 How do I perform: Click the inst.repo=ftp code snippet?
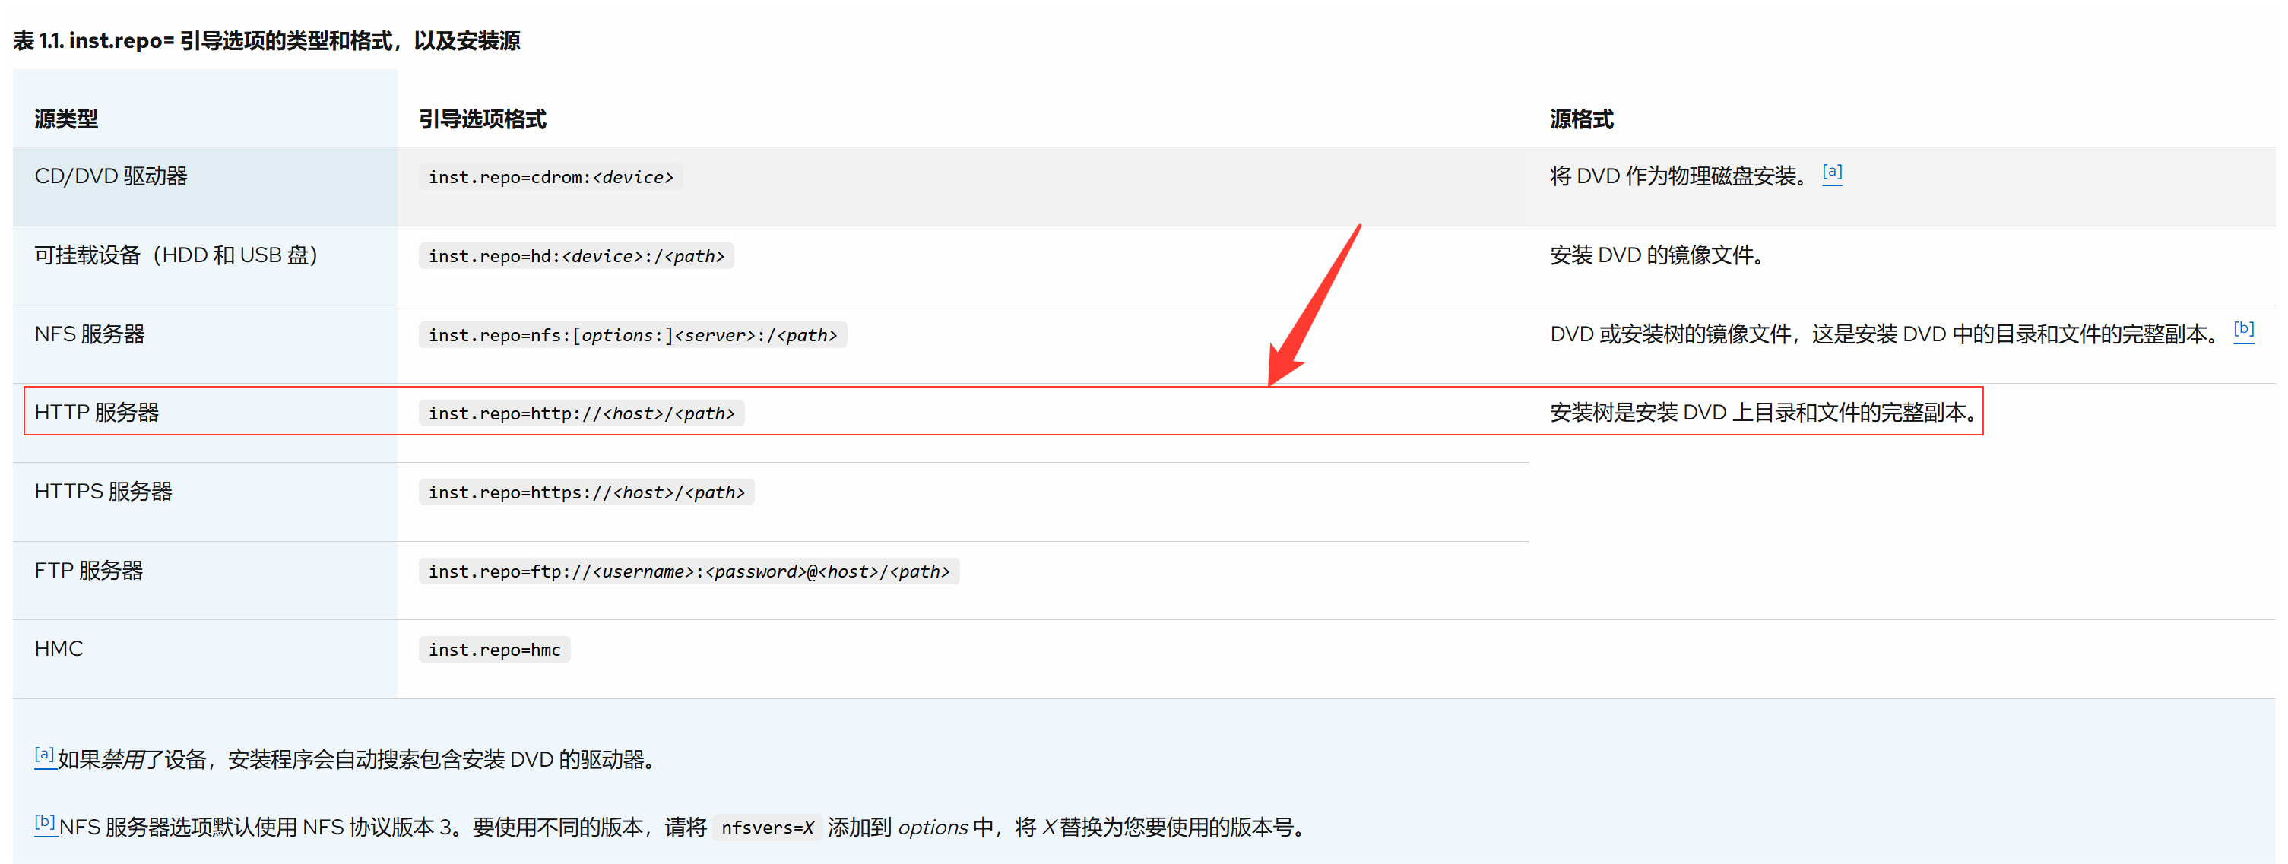pyautogui.click(x=689, y=572)
